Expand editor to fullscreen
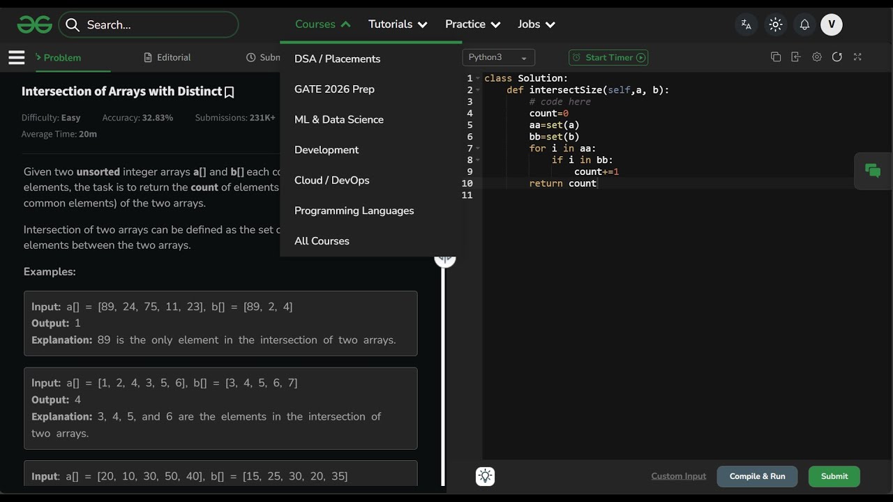 857,57
